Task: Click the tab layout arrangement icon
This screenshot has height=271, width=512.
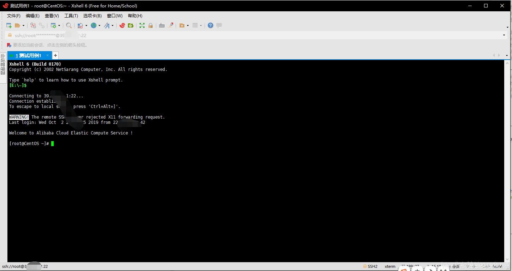Action: click(195, 25)
